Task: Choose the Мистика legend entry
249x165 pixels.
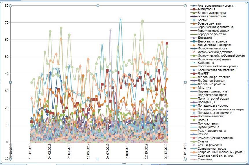Action: [x=204, y=88]
